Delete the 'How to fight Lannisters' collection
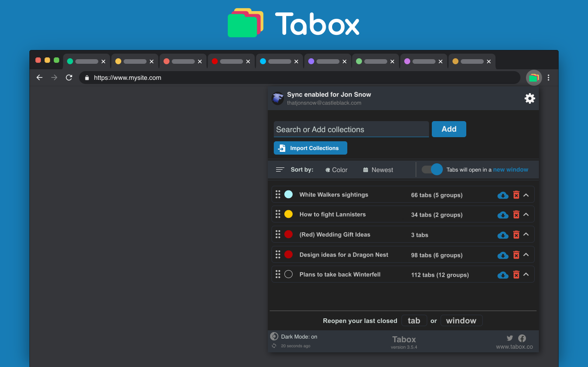 (x=515, y=215)
